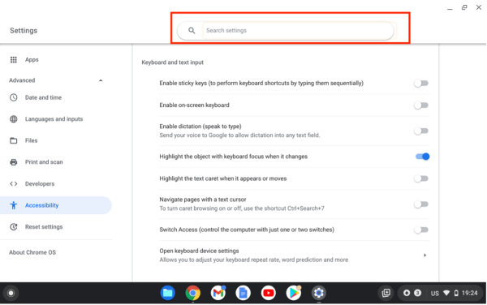487x305 pixels.
Task: Enable dictation speak to type toggle
Action: [421, 131]
